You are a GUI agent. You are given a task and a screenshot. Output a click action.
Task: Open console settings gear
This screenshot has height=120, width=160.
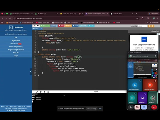[x=44, y=92]
